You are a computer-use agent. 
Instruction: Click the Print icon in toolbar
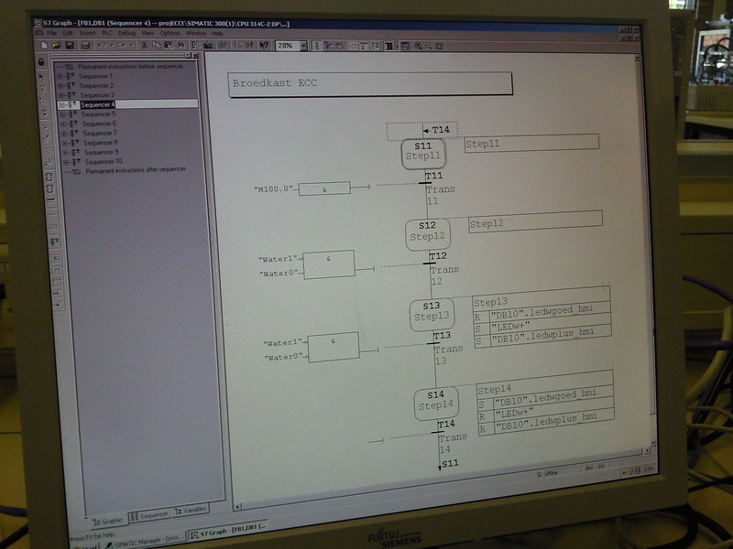coord(84,44)
